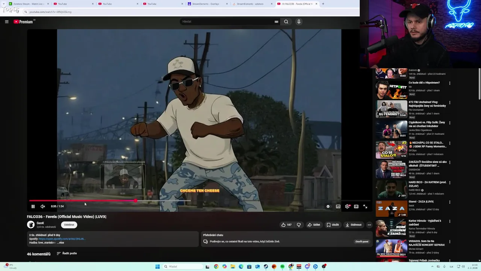The height and width of the screenshot is (271, 481).
Task: Open options for HARD RICO - ZA KATREM
Action: 449,183
